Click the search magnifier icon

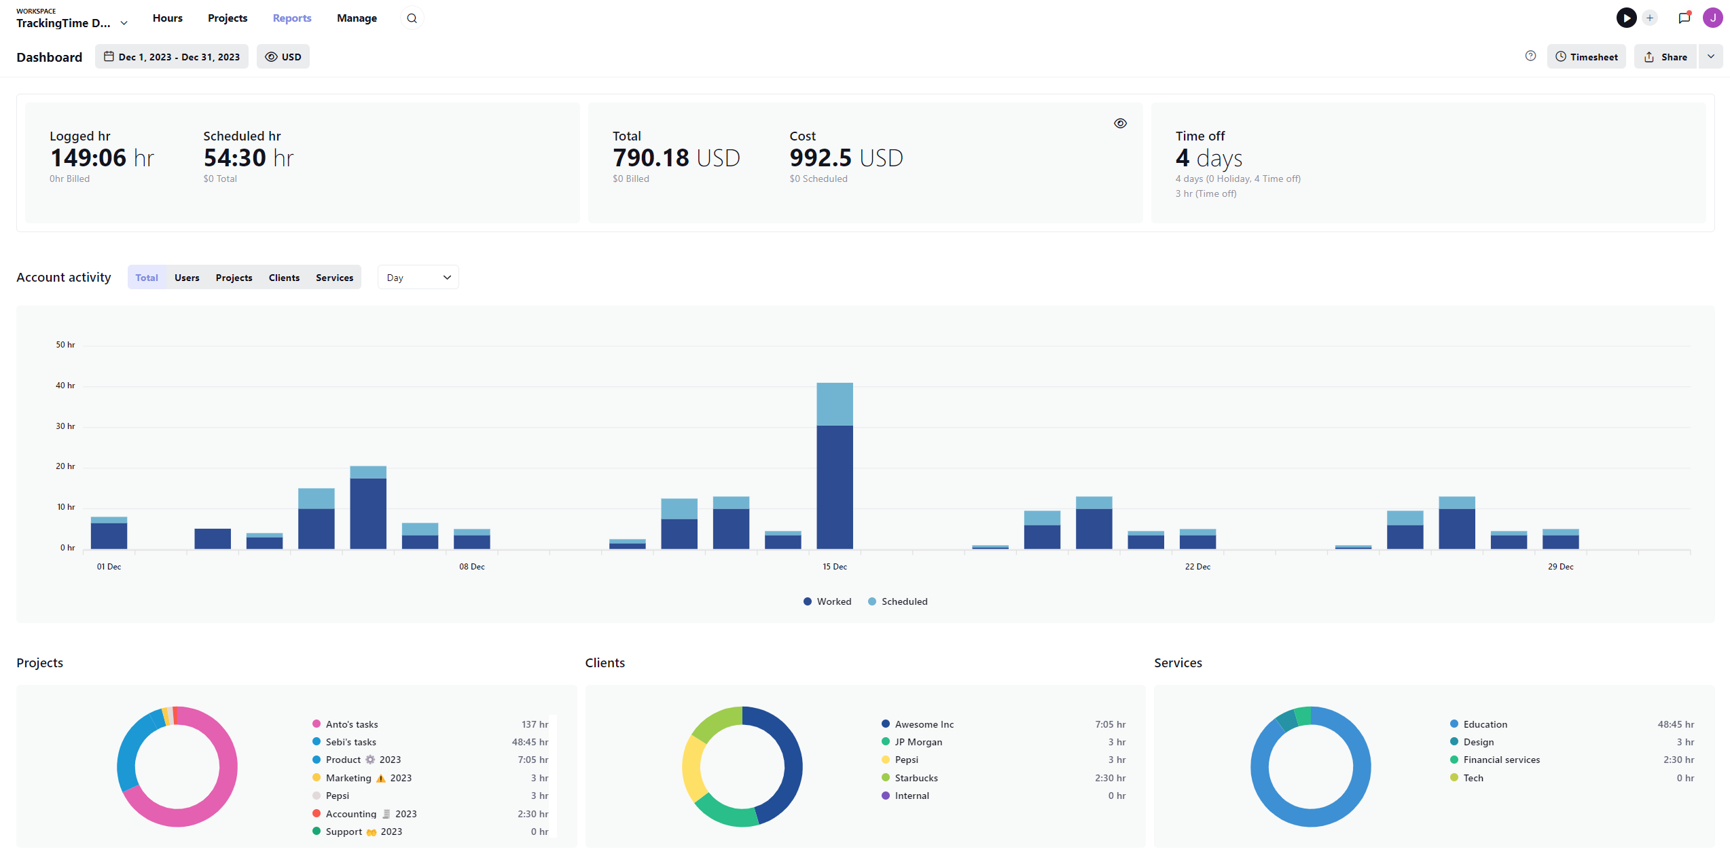[x=412, y=18]
